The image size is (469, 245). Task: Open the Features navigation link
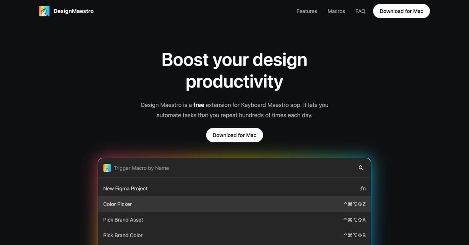coord(307,11)
